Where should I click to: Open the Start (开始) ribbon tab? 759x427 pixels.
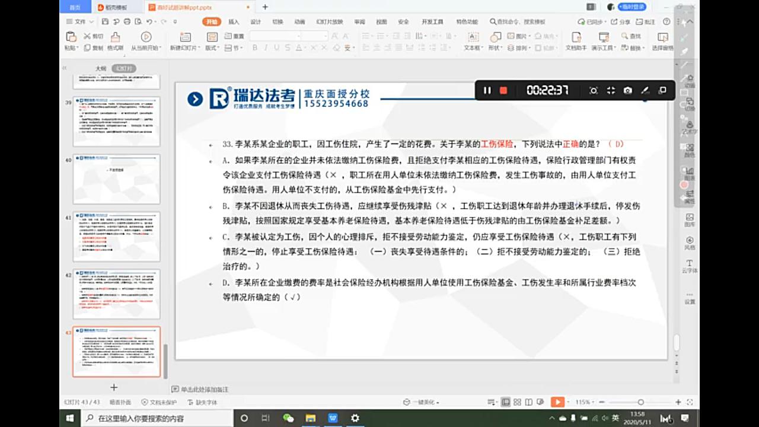click(x=211, y=21)
